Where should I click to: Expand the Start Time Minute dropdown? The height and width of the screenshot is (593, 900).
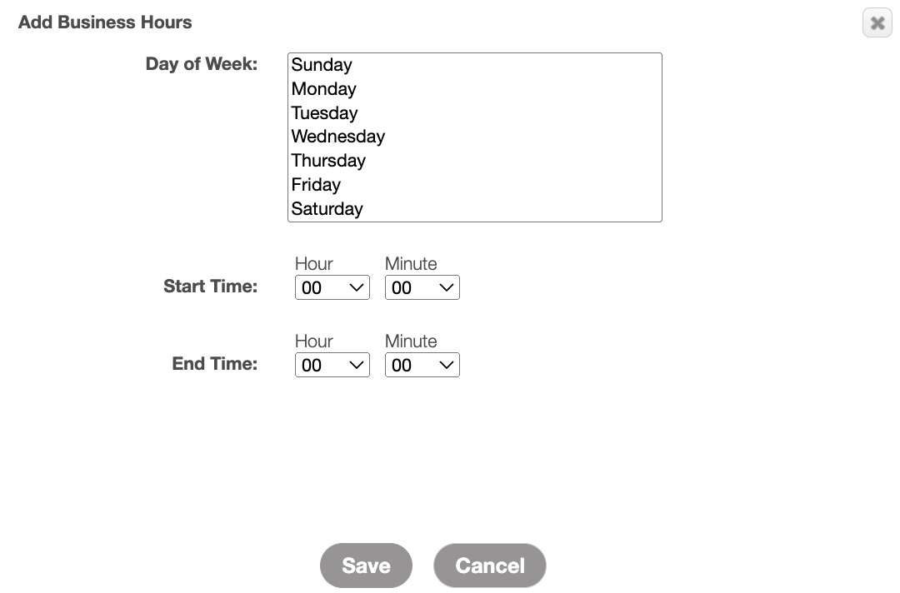tap(422, 288)
